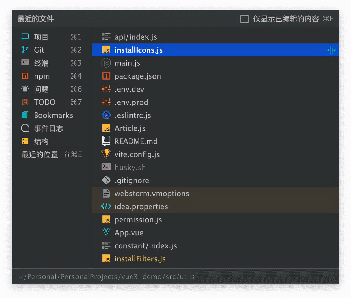Click the settings icon beside .env.dev
Viewport: 351px width, 298px height.
106,89
